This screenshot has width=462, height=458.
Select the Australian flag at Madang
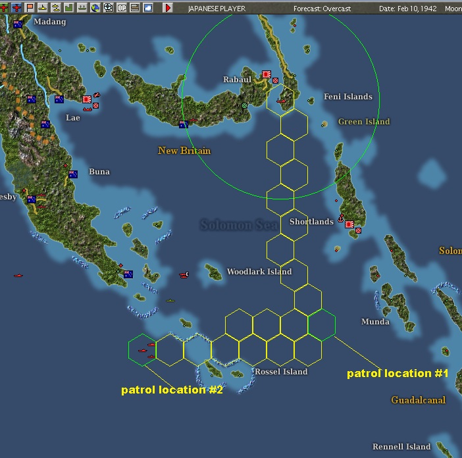(x=18, y=24)
